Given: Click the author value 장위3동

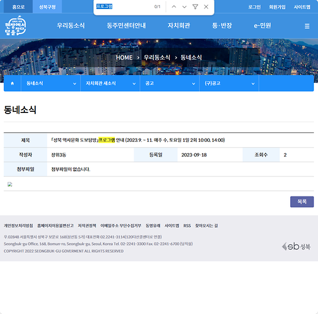Looking at the screenshot, I should click(58, 155).
